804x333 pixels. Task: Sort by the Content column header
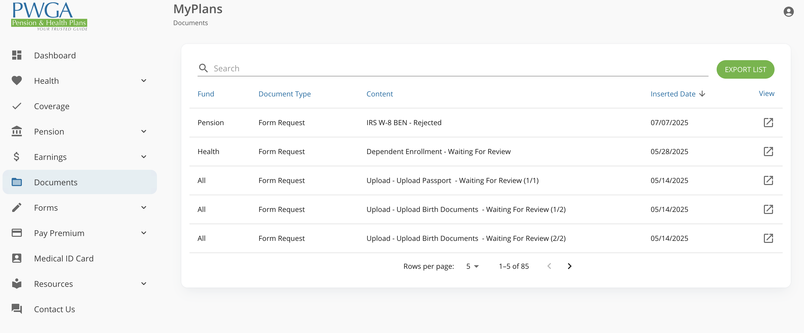pyautogui.click(x=380, y=94)
